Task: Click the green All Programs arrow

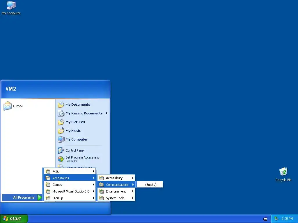Action: (x=40, y=197)
